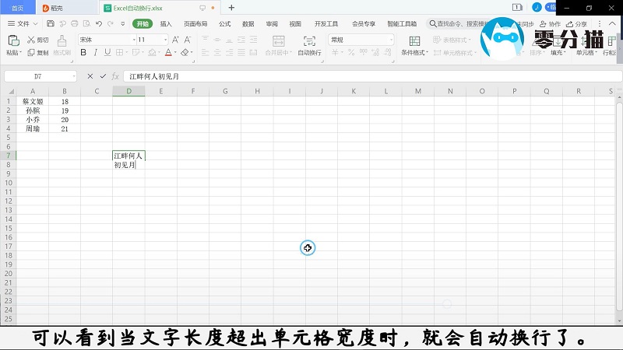Toggle the auto wrap text button
The height and width of the screenshot is (350, 623).
(x=309, y=45)
